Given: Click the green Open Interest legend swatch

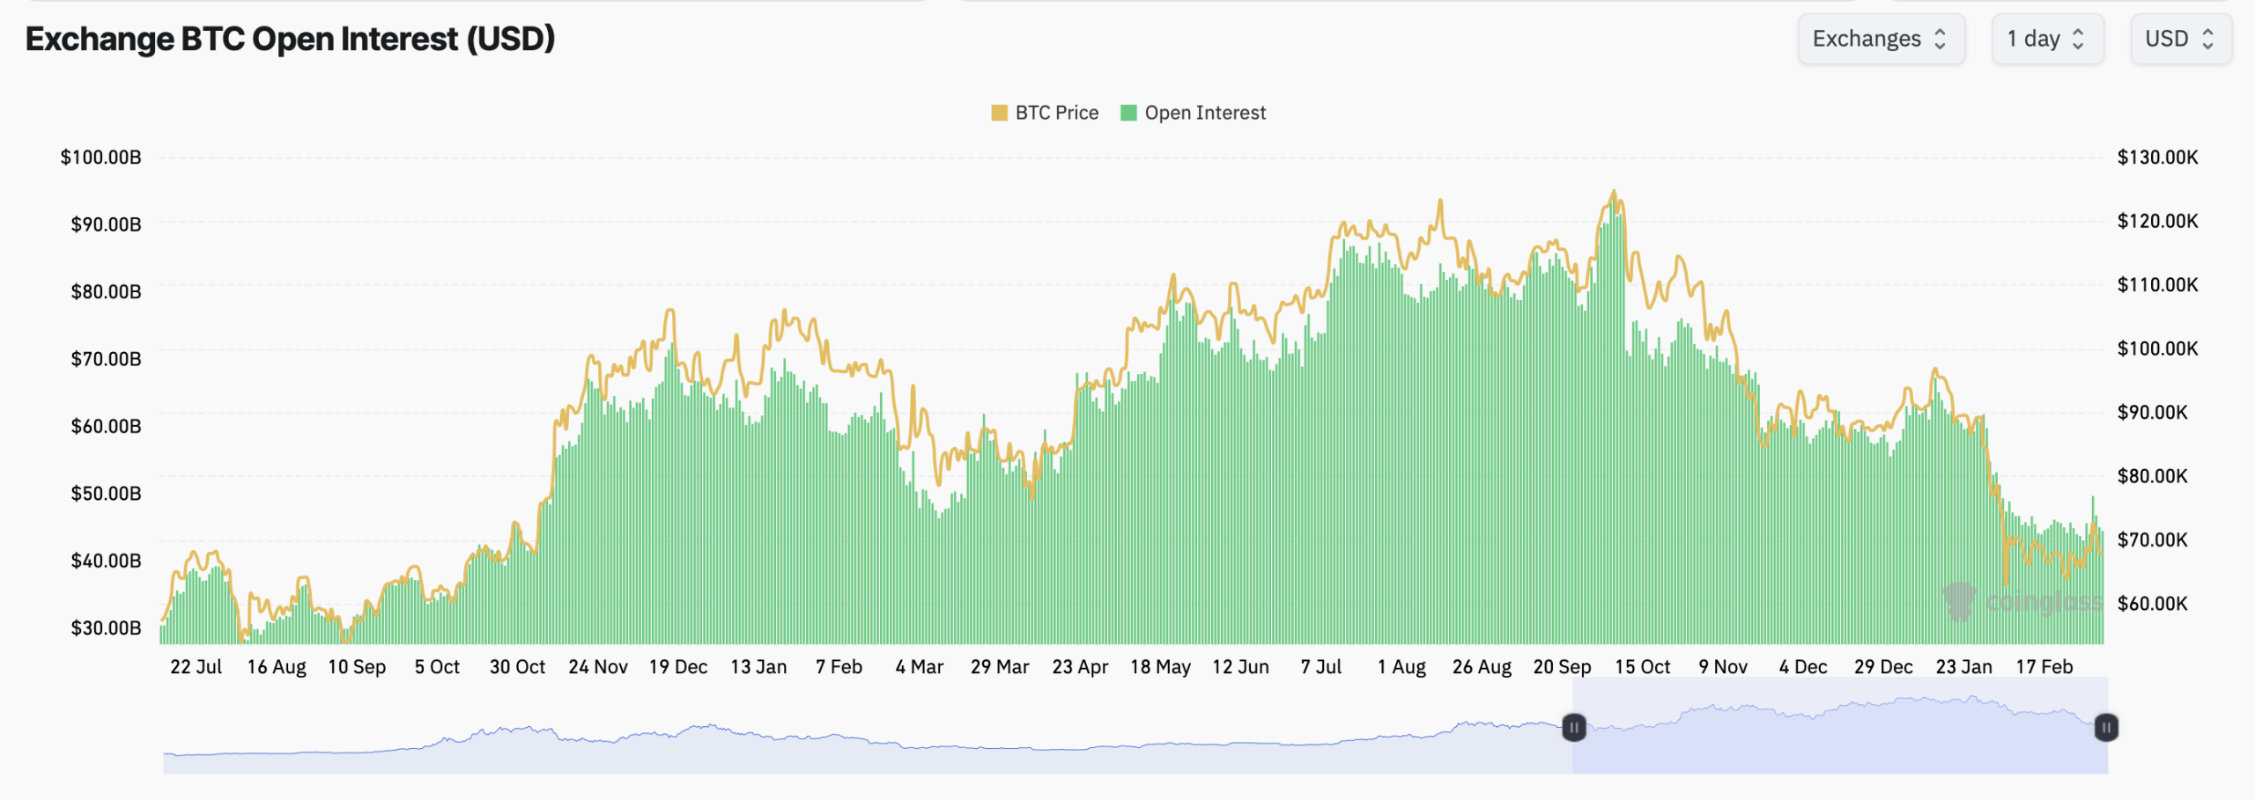Looking at the screenshot, I should [x=1130, y=113].
